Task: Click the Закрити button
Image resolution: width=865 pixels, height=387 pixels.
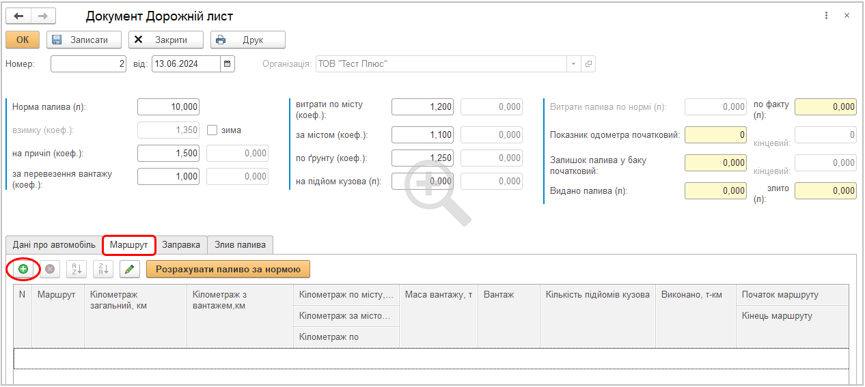Action: (166, 40)
